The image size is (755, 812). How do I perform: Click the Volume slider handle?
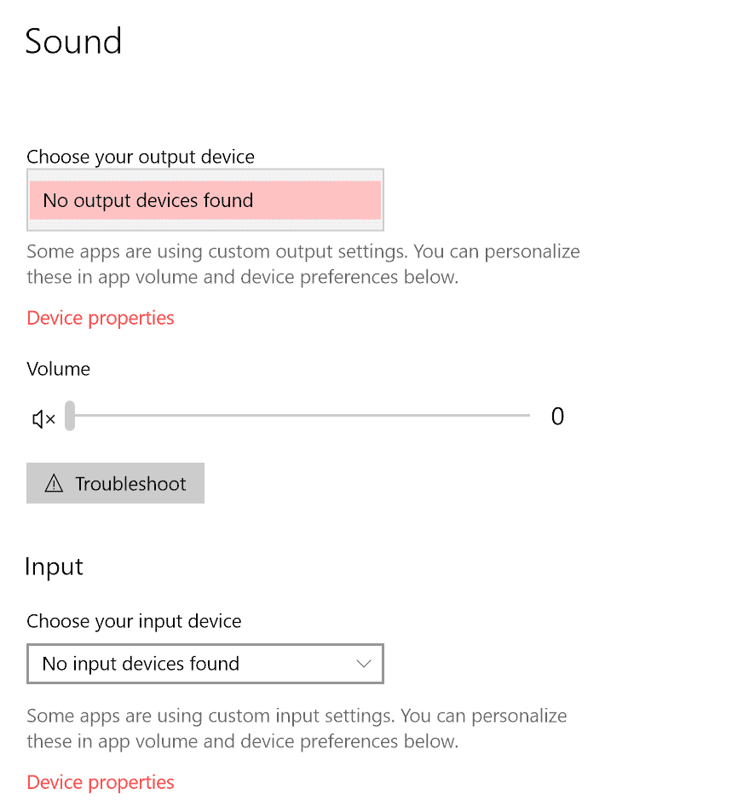(x=69, y=418)
